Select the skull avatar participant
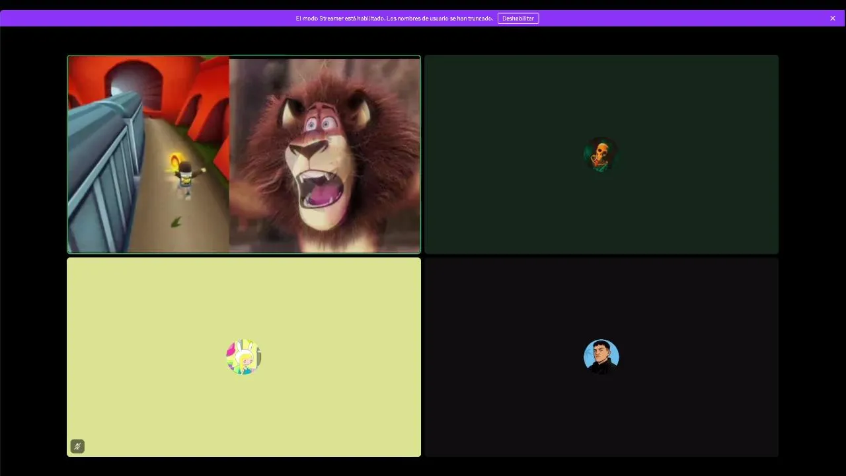This screenshot has height=476, width=846. [x=601, y=155]
